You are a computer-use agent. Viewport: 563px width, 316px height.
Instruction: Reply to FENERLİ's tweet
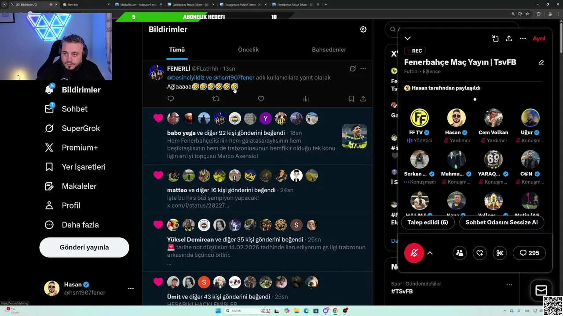pos(171,99)
